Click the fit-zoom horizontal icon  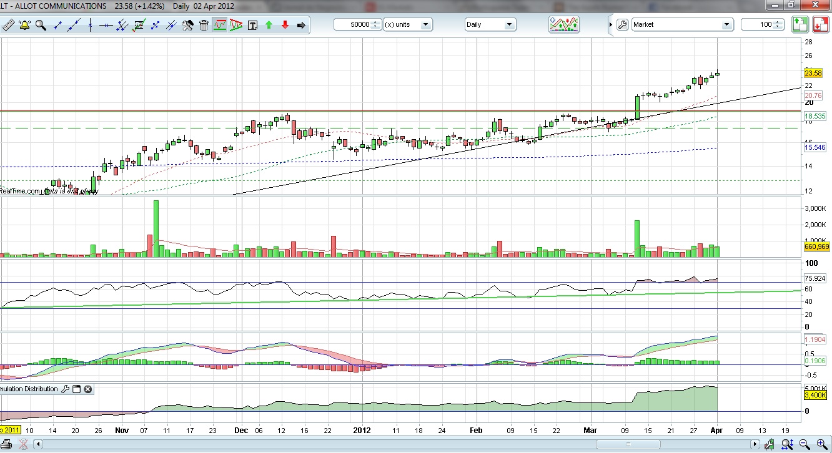[x=787, y=444]
